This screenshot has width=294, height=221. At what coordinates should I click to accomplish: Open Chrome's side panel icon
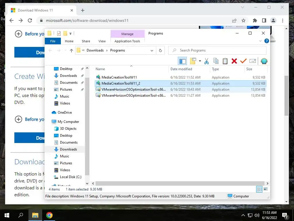click(264, 20)
